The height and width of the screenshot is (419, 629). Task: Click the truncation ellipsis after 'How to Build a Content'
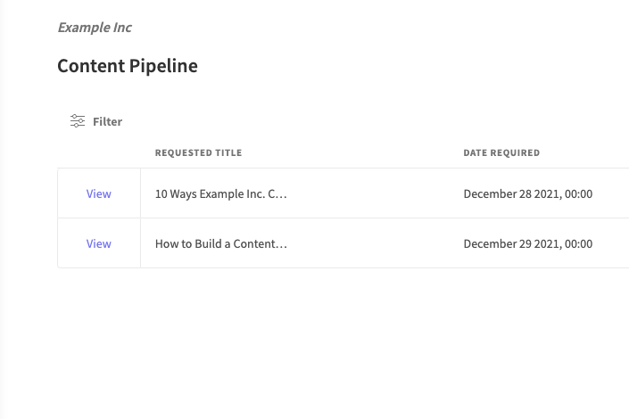283,243
